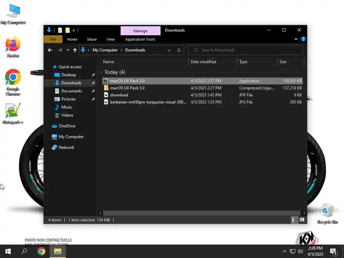Screen dimensions: 344x258
Task: Sort by the Date modified column
Action: (213, 62)
